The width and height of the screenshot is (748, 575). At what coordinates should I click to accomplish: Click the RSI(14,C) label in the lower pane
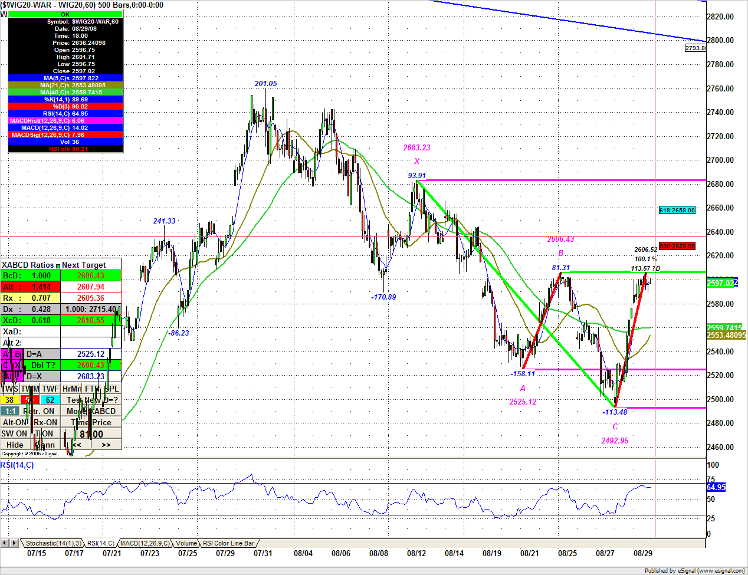(17, 465)
